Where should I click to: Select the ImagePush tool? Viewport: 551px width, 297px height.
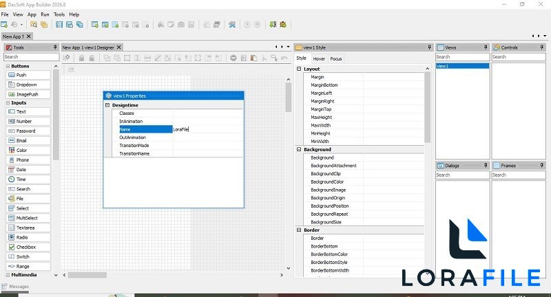pyautogui.click(x=28, y=94)
